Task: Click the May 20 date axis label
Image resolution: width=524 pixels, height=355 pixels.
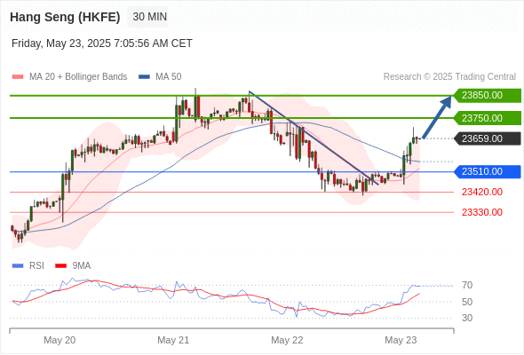Action: (60, 340)
